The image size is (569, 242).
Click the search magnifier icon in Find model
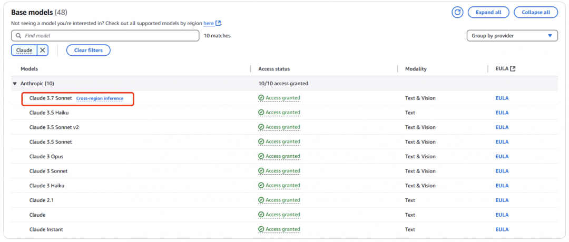tap(18, 36)
